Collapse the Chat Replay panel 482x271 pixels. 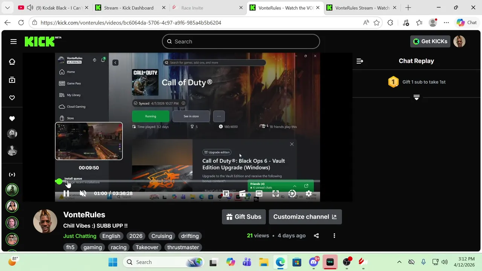tap(360, 61)
